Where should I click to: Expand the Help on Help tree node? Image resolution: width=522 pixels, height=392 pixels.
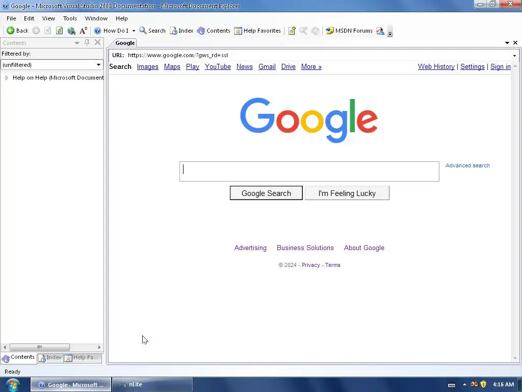(6, 78)
